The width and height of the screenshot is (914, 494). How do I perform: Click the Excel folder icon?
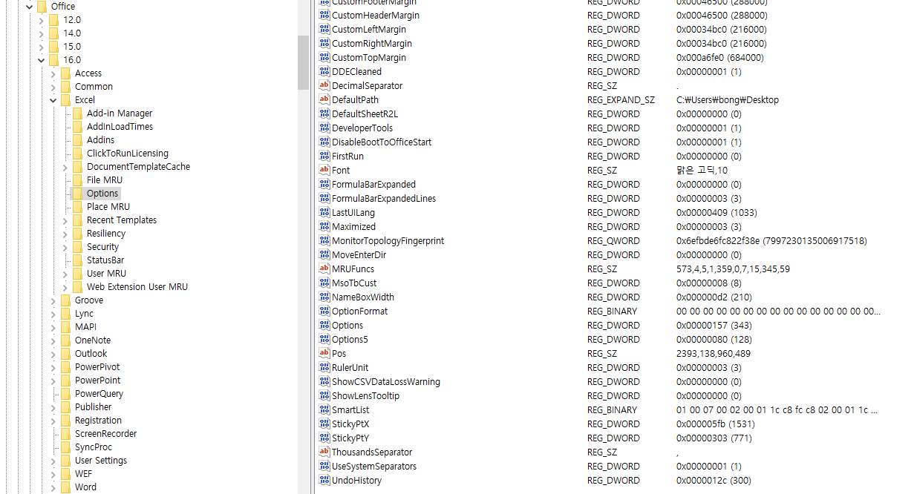(x=65, y=100)
